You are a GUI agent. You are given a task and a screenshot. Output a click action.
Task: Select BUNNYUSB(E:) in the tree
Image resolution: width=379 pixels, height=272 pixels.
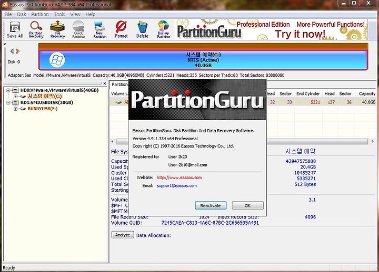pos(43,109)
